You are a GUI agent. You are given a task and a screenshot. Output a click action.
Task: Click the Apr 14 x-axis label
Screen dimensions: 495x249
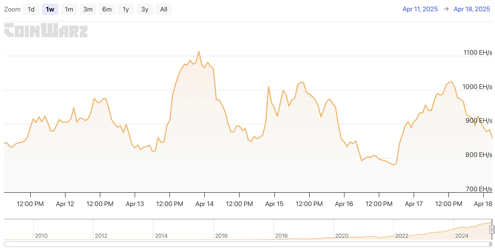[204, 204]
